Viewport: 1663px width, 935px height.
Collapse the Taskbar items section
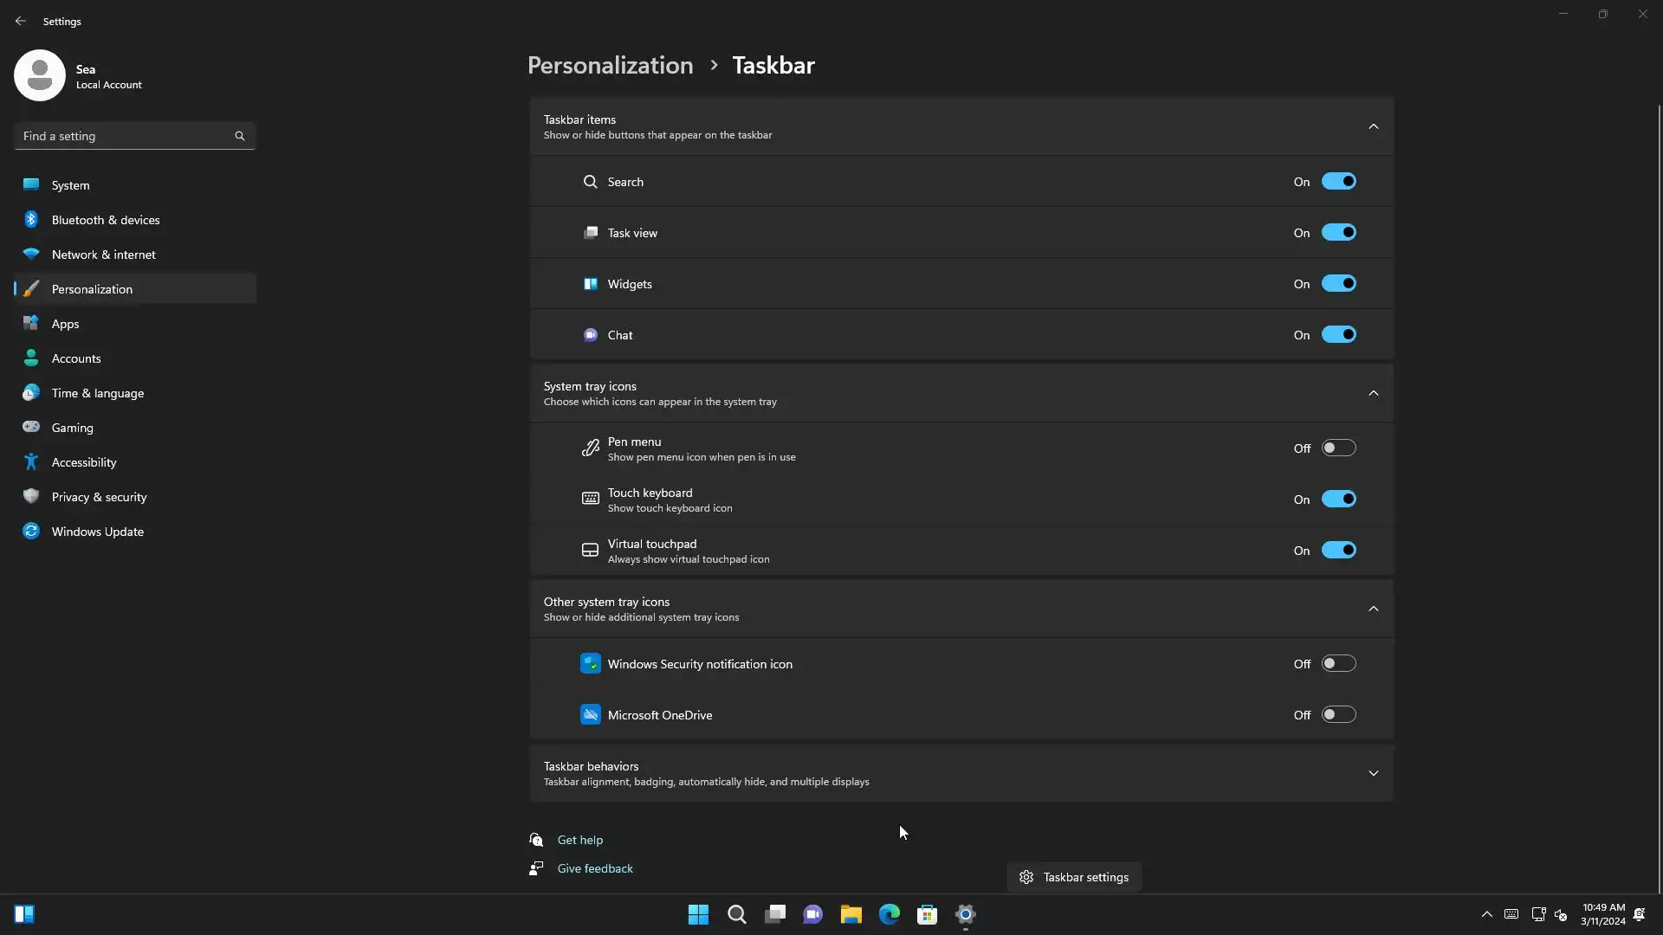[x=1373, y=126]
